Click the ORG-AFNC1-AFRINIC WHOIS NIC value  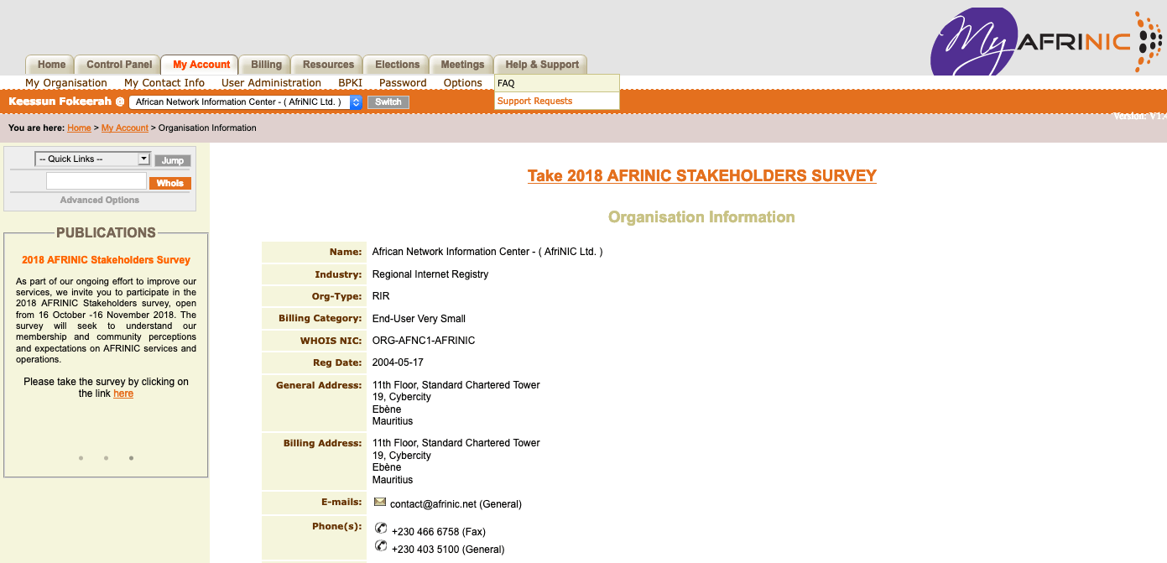[424, 341]
